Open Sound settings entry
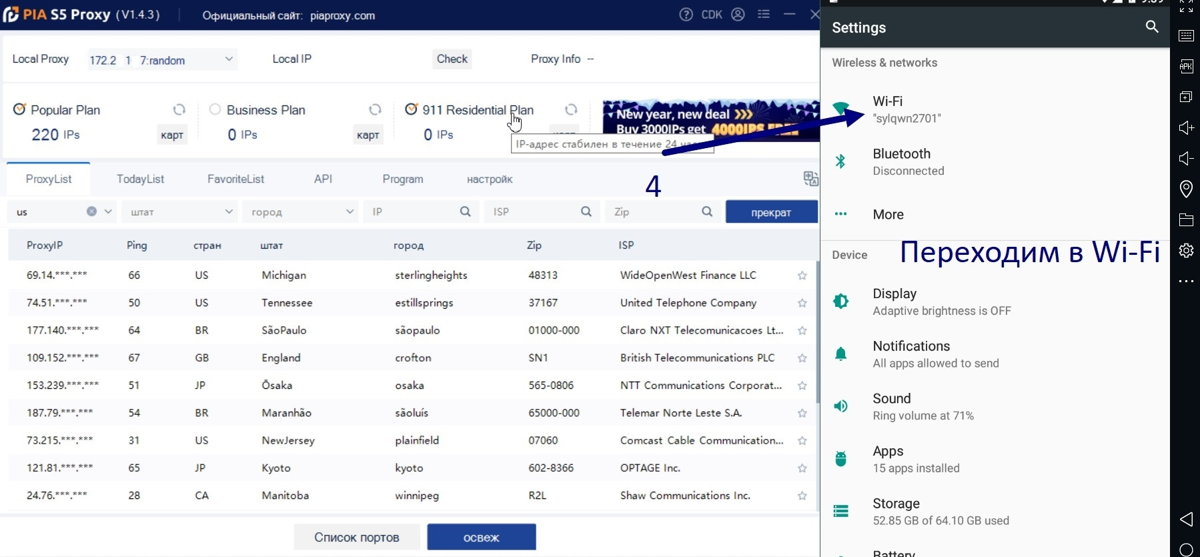This screenshot has height=557, width=1200. click(995, 406)
